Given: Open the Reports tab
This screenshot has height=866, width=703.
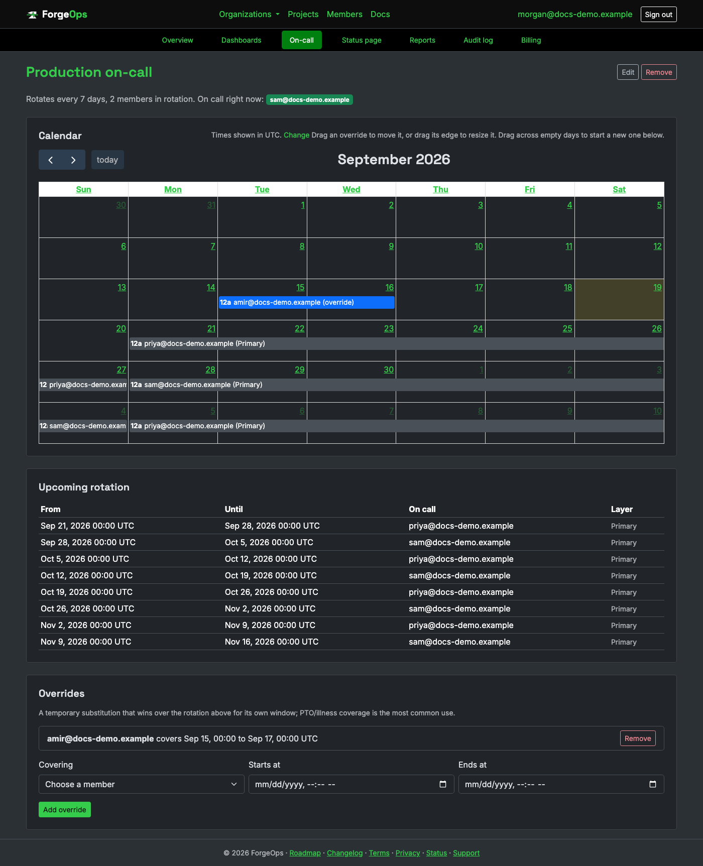Looking at the screenshot, I should pos(422,40).
